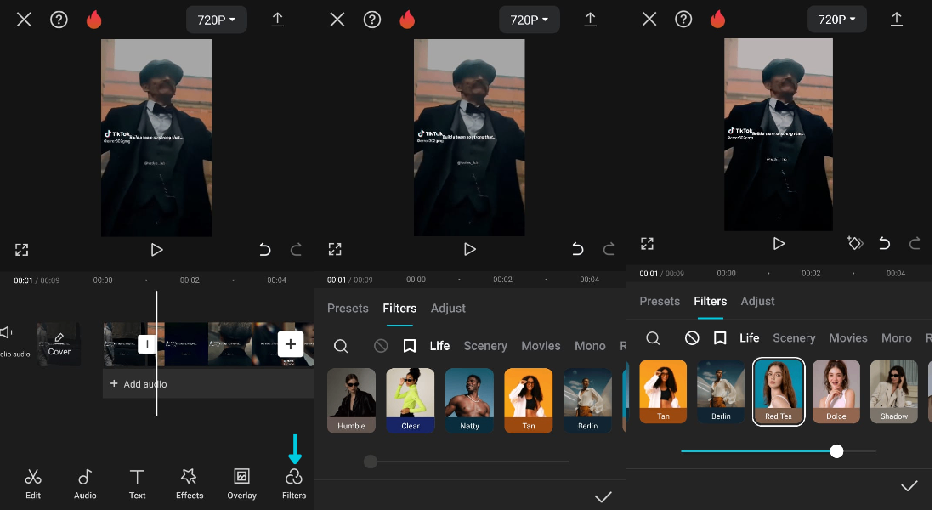This screenshot has height=510, width=935.
Task: Play the video in the middle screen
Action: [x=469, y=249]
